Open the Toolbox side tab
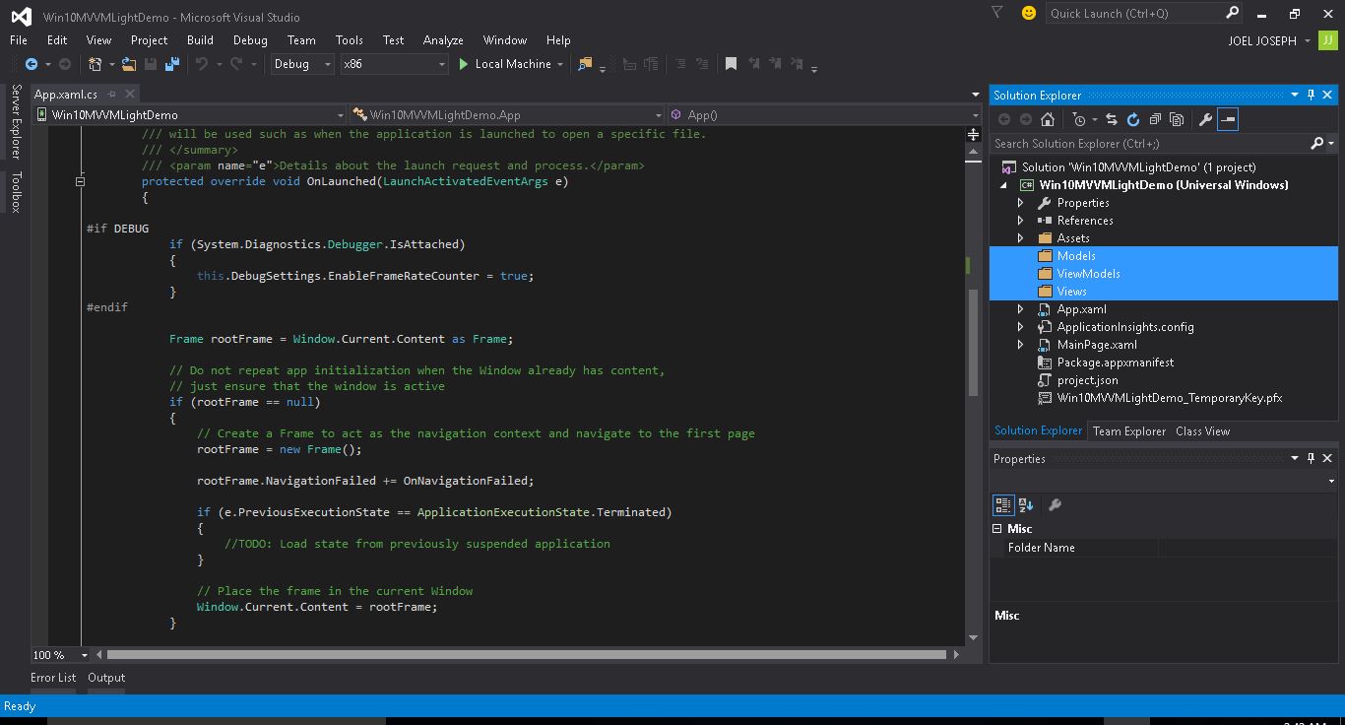This screenshot has width=1345, height=725. pos(16,192)
